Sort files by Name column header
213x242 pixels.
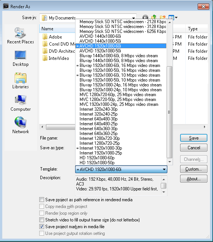[57, 29]
